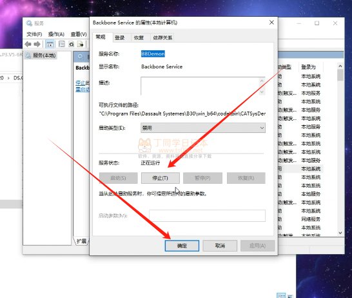Click the executable path text
Viewport: 352px width, 298px height.
click(182, 114)
